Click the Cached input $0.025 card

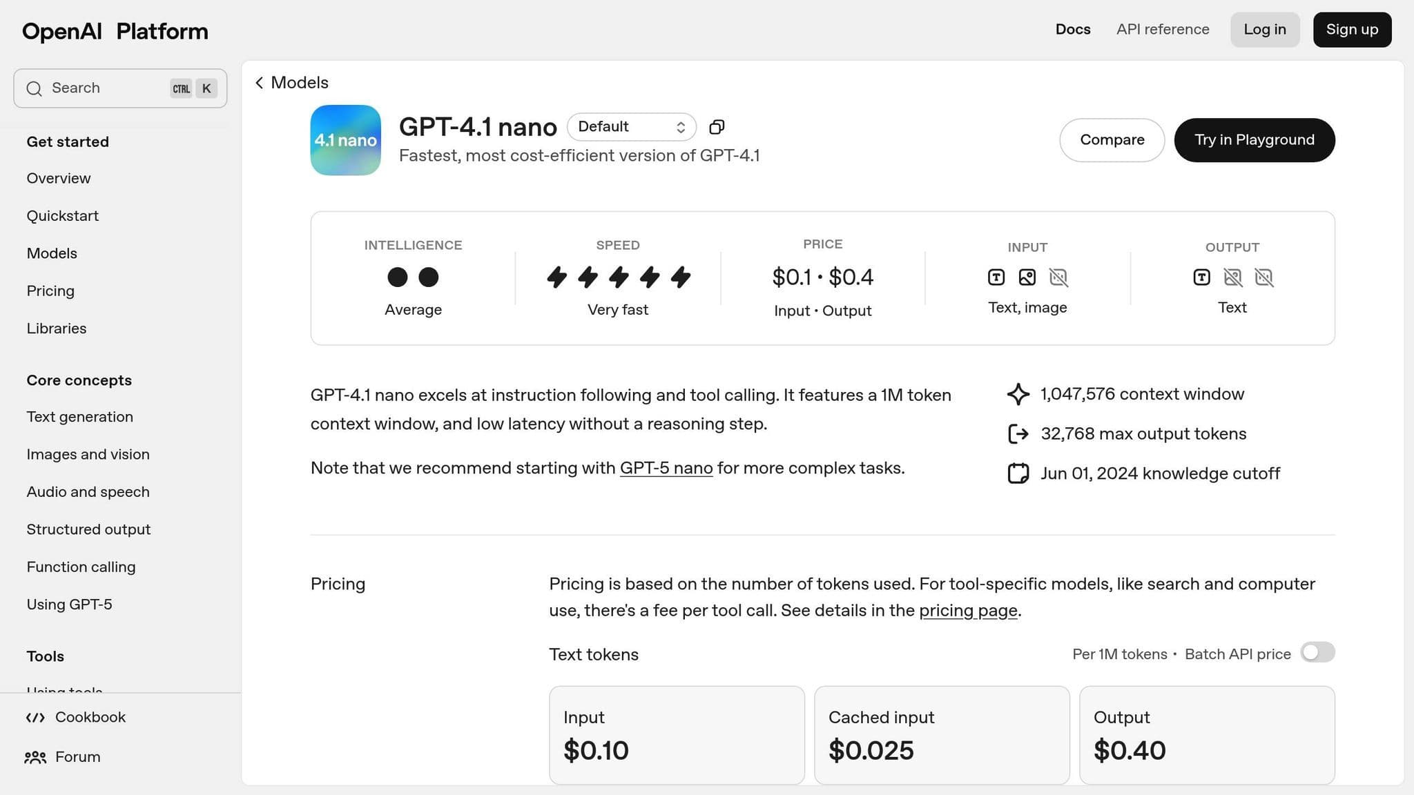pos(942,735)
